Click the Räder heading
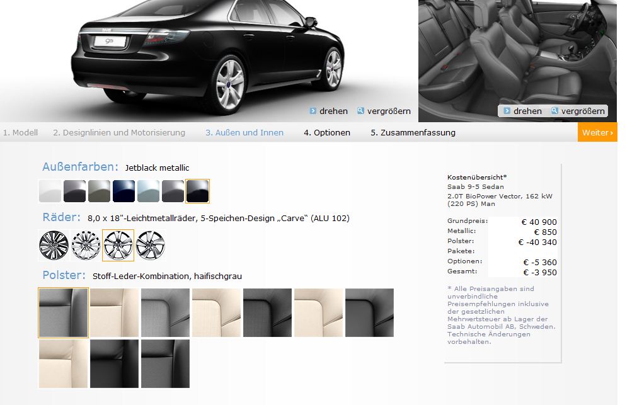Viewport: 637px width, 405px height. click(x=61, y=217)
